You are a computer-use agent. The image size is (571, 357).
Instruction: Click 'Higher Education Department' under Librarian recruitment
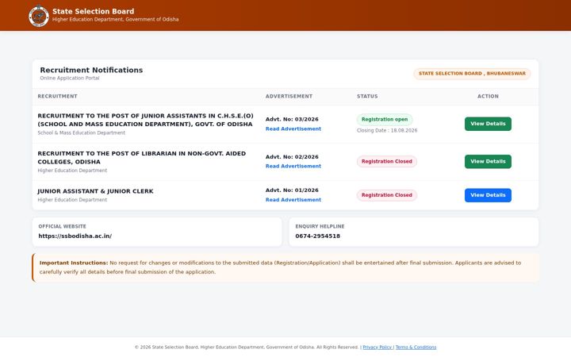click(72, 171)
